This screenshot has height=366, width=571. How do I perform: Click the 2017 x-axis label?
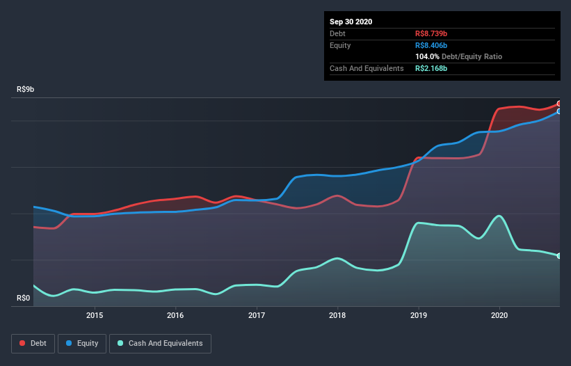click(x=257, y=315)
